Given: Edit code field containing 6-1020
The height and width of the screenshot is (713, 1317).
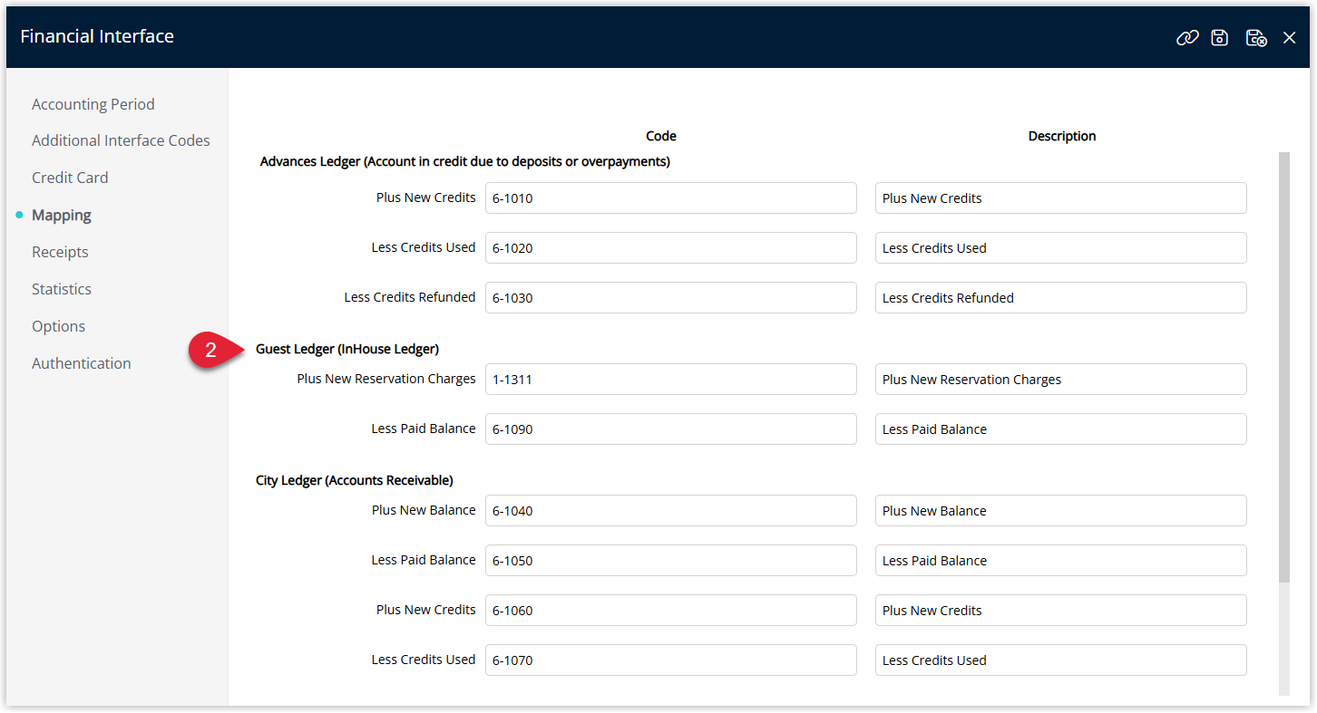Looking at the screenshot, I should pos(671,248).
